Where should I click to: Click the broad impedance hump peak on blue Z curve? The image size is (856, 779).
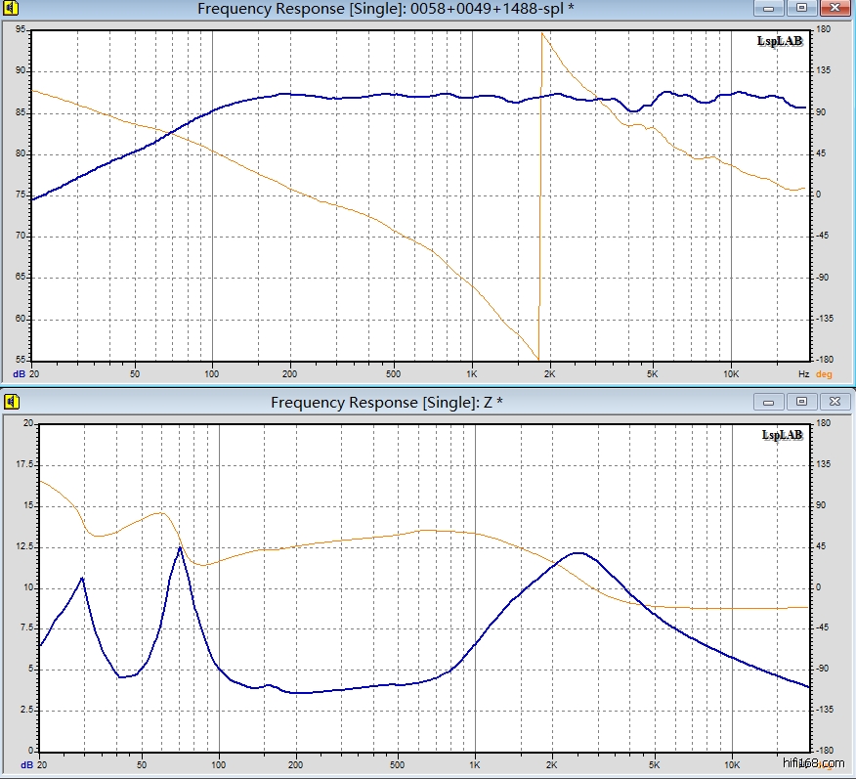[578, 553]
